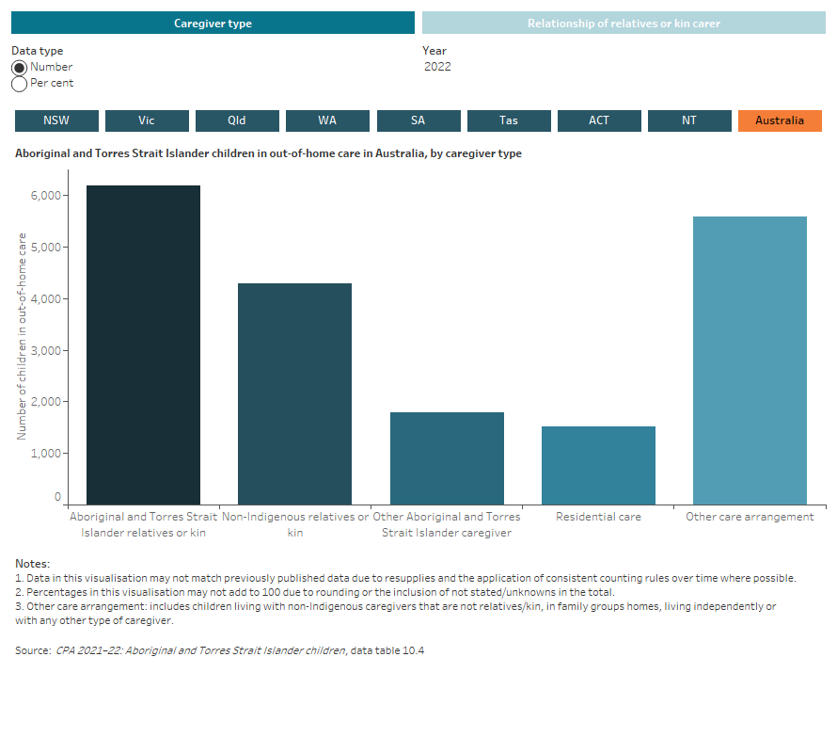Click the Aboriginal and Torres Strait Islander relatives bar

(143, 339)
